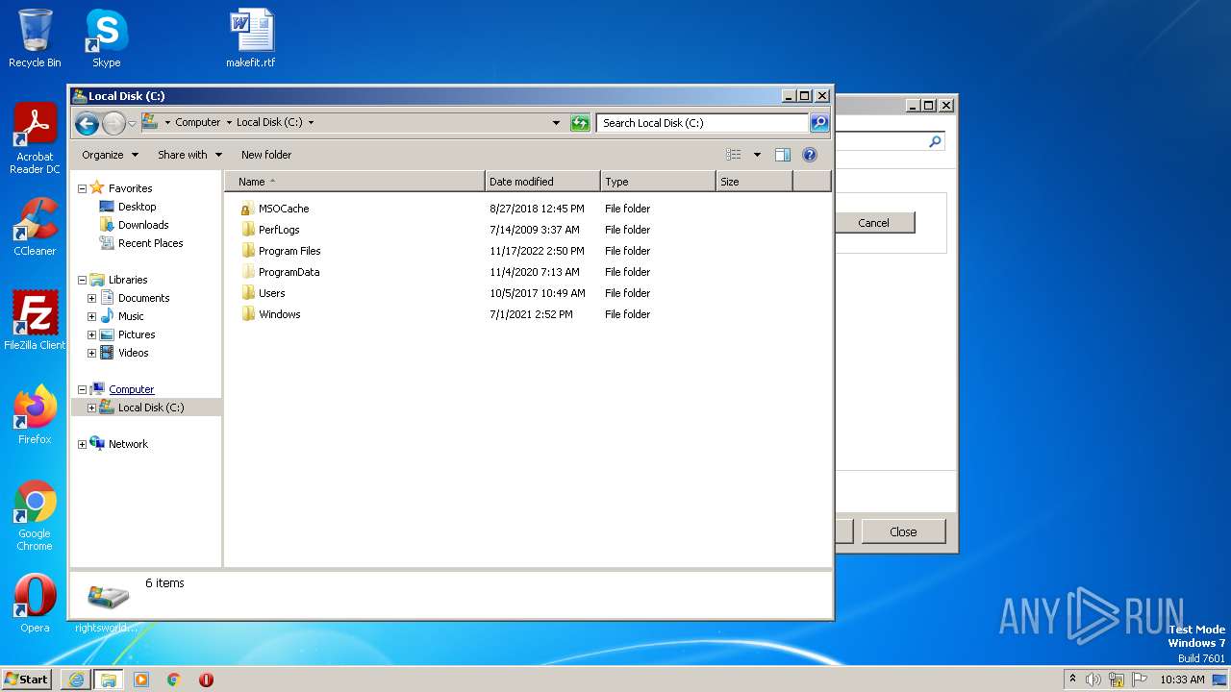Open the Start menu
This screenshot has width=1231, height=692.
(26, 679)
